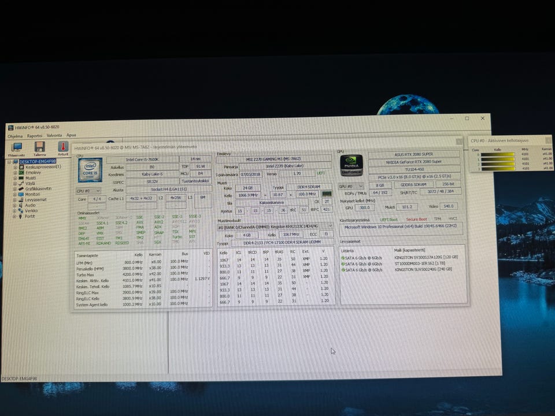Click the Turbo Max row in clocks table
555x416 pixels.
click(143, 274)
